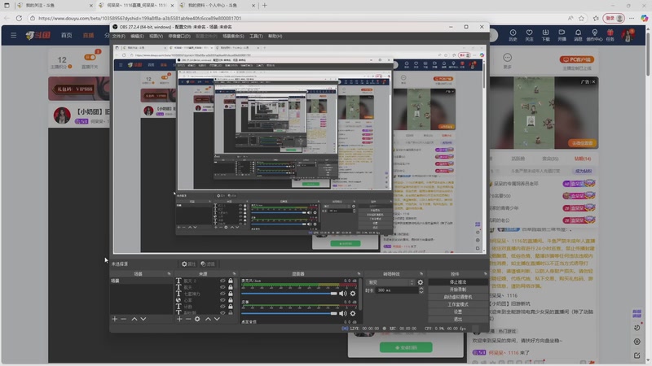Mute the Mic/Aux speaker icon in mixer
Viewport: 652px width, 366px height.
[342, 294]
